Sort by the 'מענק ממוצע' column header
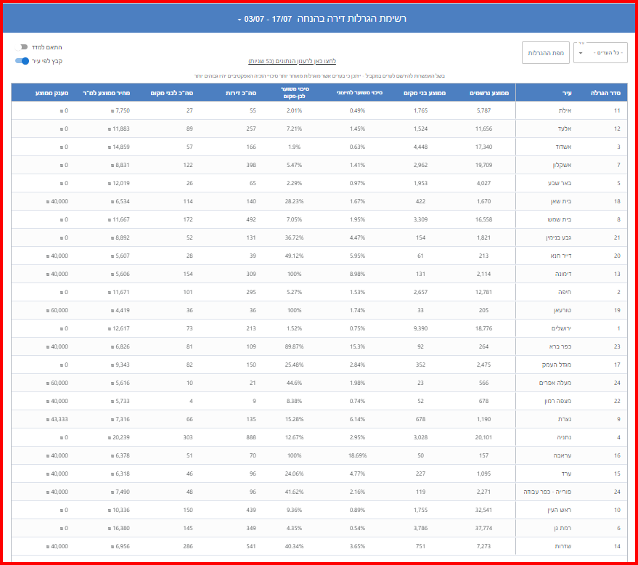 coord(52,93)
